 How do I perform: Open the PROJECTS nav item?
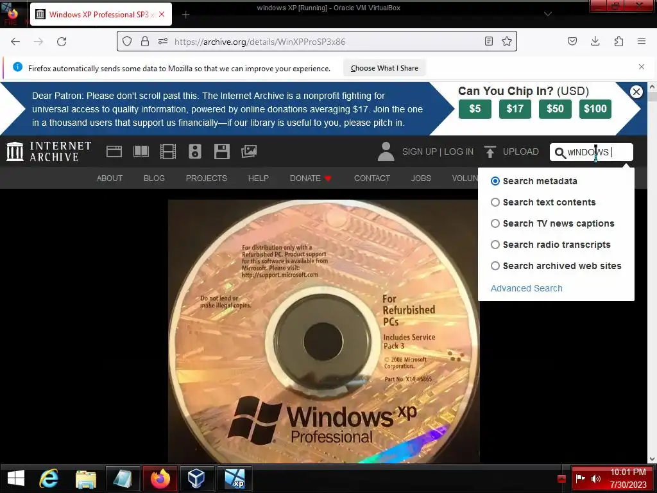coord(206,178)
